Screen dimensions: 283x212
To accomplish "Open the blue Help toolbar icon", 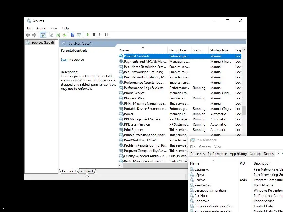I will pos(73,35).
